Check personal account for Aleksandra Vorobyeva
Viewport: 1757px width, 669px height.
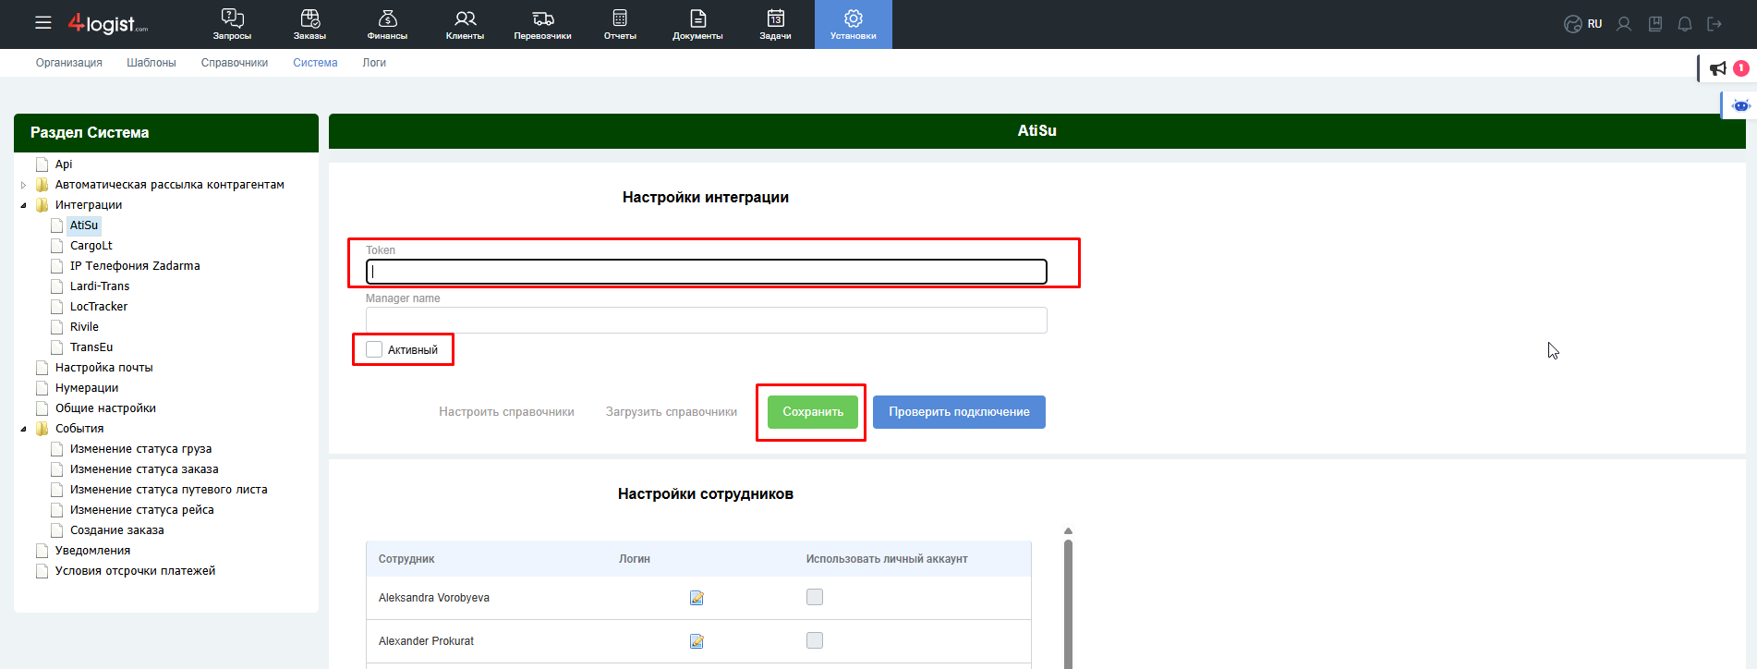point(815,597)
